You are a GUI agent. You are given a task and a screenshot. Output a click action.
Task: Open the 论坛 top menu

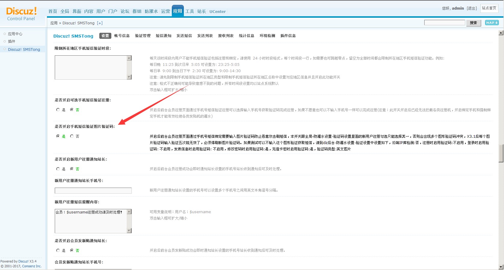coord(125,11)
